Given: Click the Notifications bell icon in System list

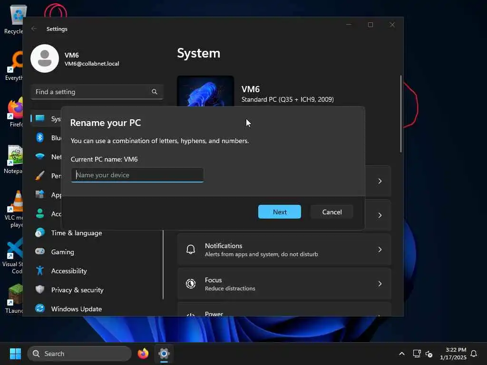Looking at the screenshot, I should 190,249.
